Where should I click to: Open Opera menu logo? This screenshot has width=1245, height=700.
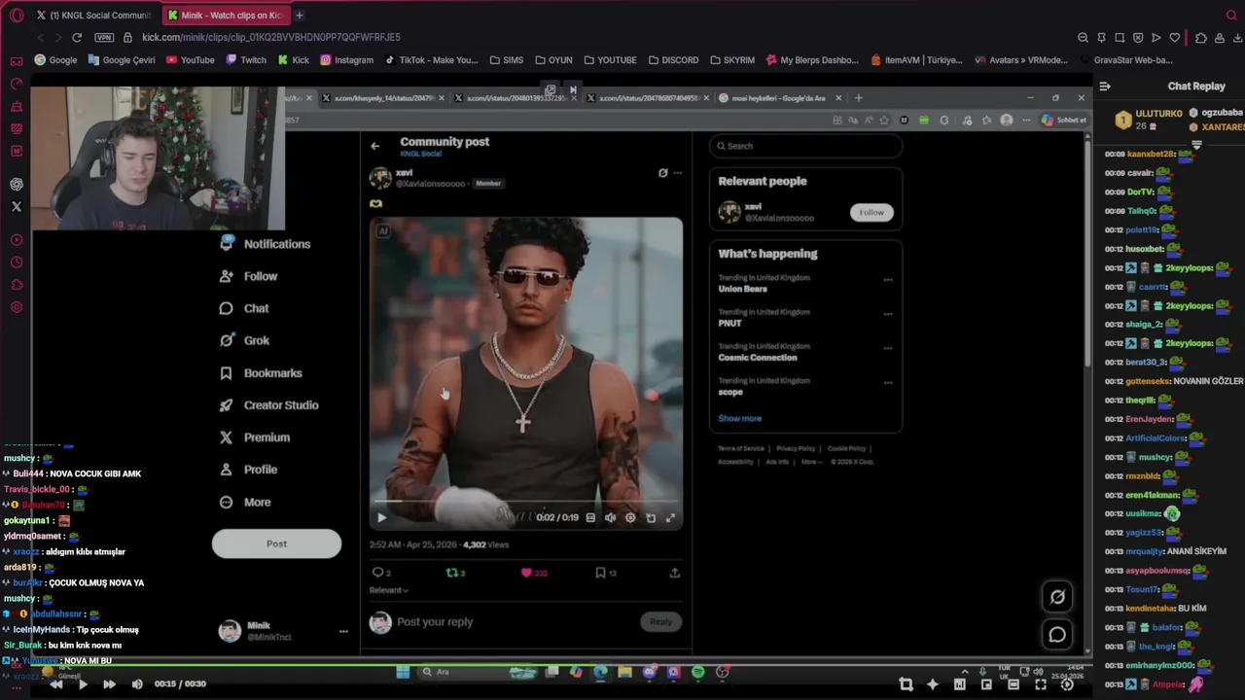[x=17, y=15]
